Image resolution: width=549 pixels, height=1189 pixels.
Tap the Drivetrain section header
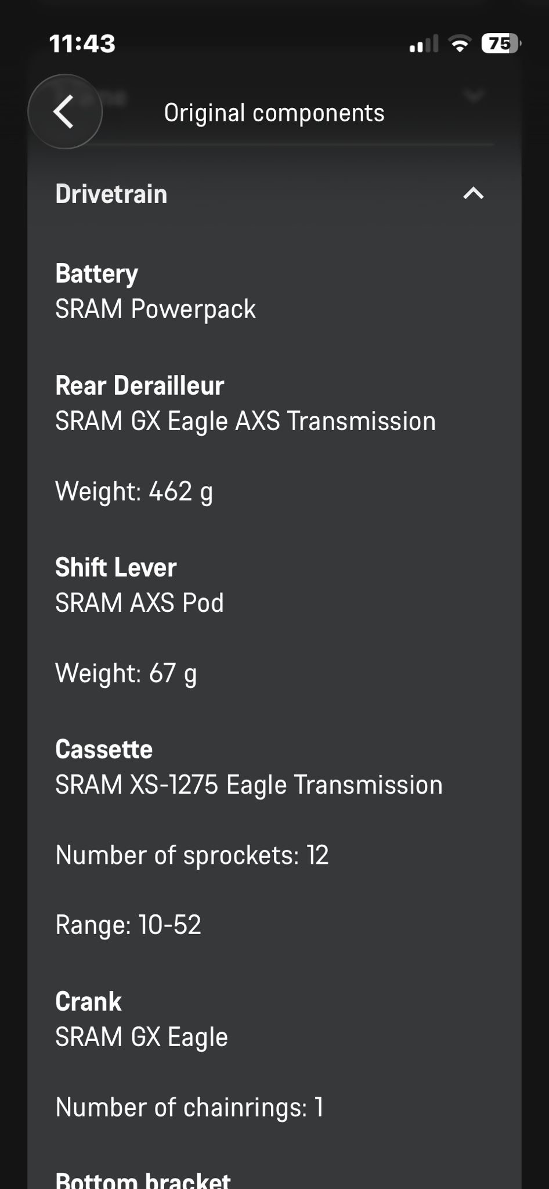111,194
